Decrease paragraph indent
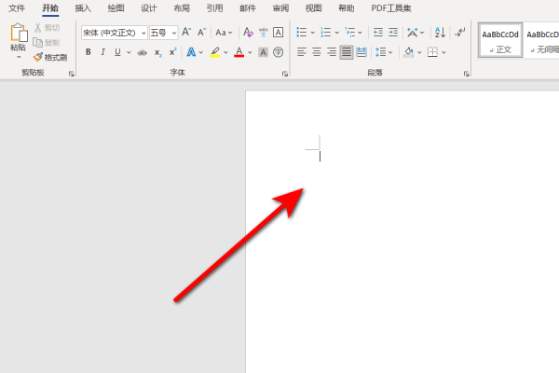This screenshot has width=559, height=373. pyautogui.click(x=378, y=33)
